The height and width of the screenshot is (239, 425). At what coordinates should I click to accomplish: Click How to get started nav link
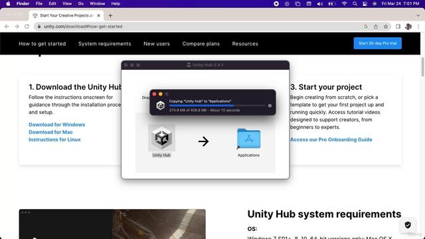tap(42, 44)
